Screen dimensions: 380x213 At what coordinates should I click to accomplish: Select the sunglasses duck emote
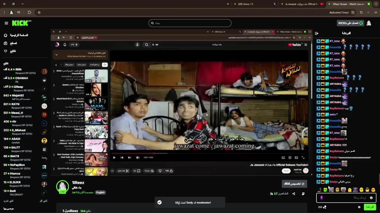pos(367,190)
